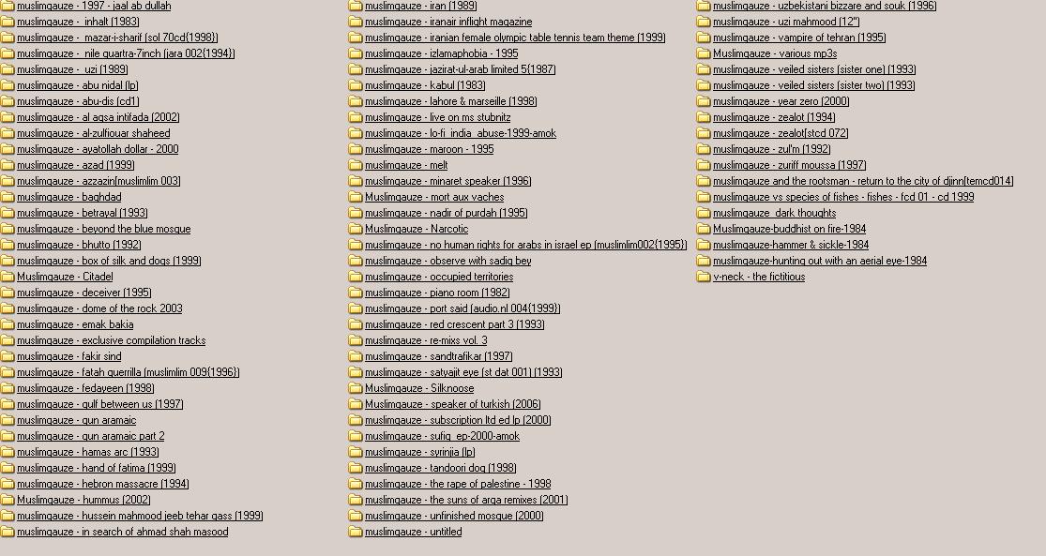
Task: Open 'muslimgauze - al aqsa intifada (2002)' folder link
Action: [99, 117]
